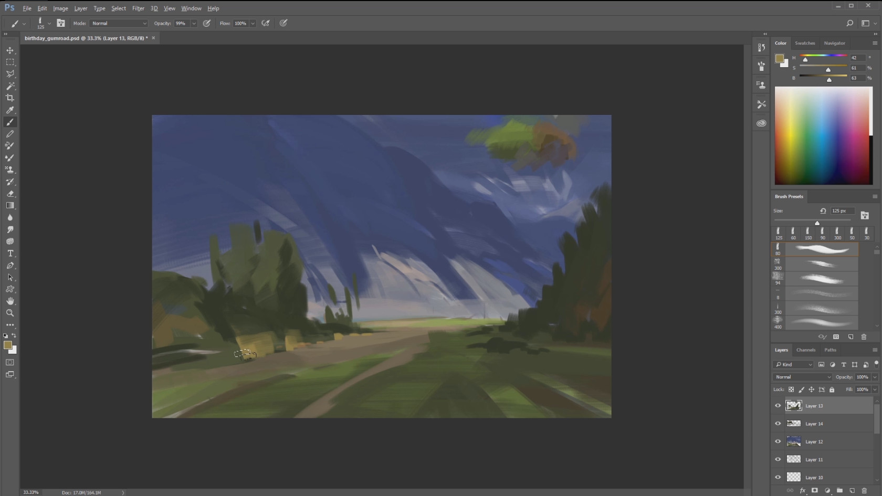This screenshot has width=882, height=496.
Task: Delete the selected layer with trash icon
Action: (x=865, y=491)
